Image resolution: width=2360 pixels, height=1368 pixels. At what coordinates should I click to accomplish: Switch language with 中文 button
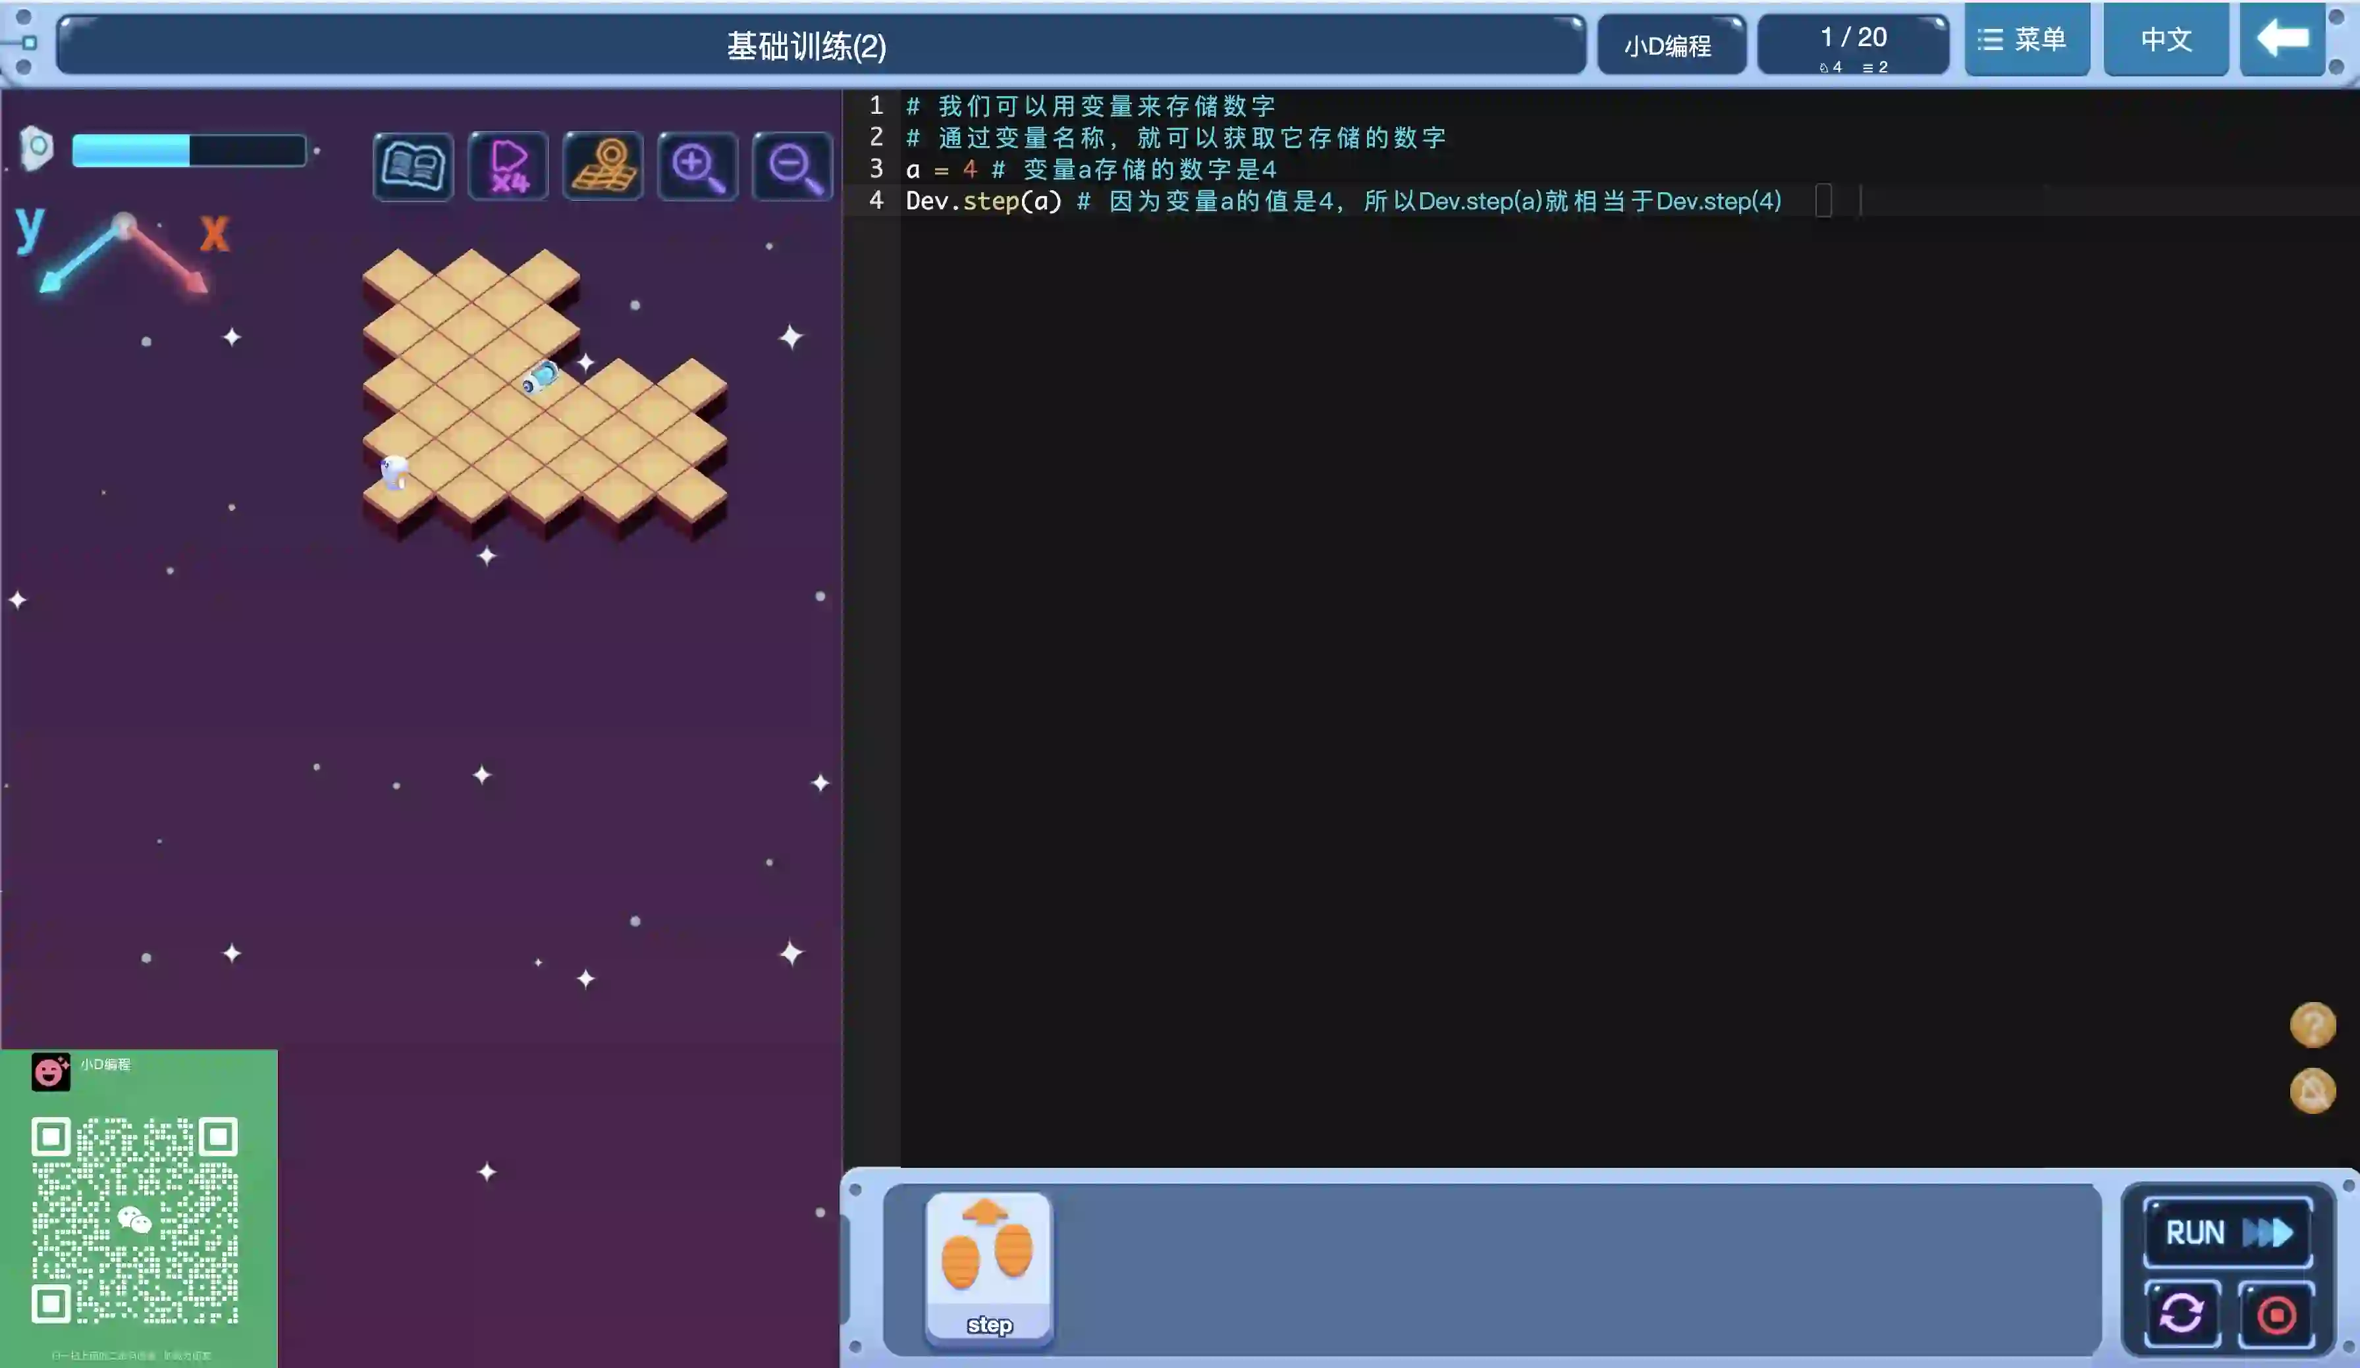(x=2165, y=39)
